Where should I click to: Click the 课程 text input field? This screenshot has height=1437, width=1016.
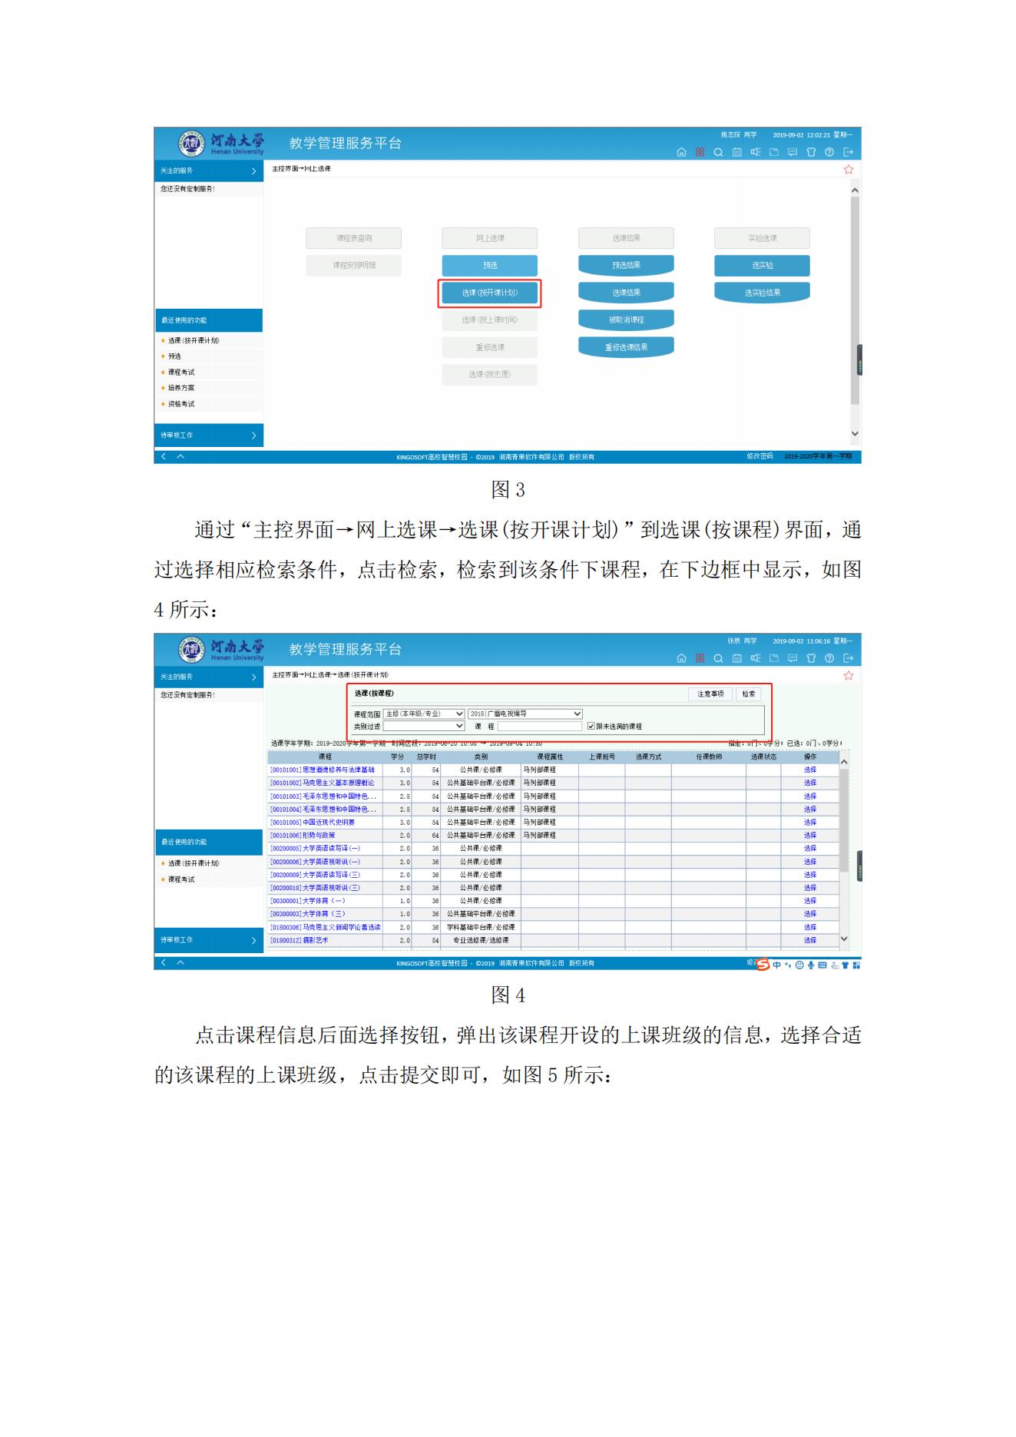[539, 726]
